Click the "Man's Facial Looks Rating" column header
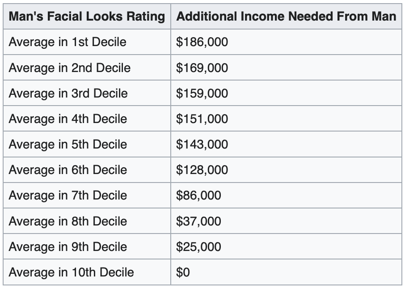 click(x=87, y=17)
